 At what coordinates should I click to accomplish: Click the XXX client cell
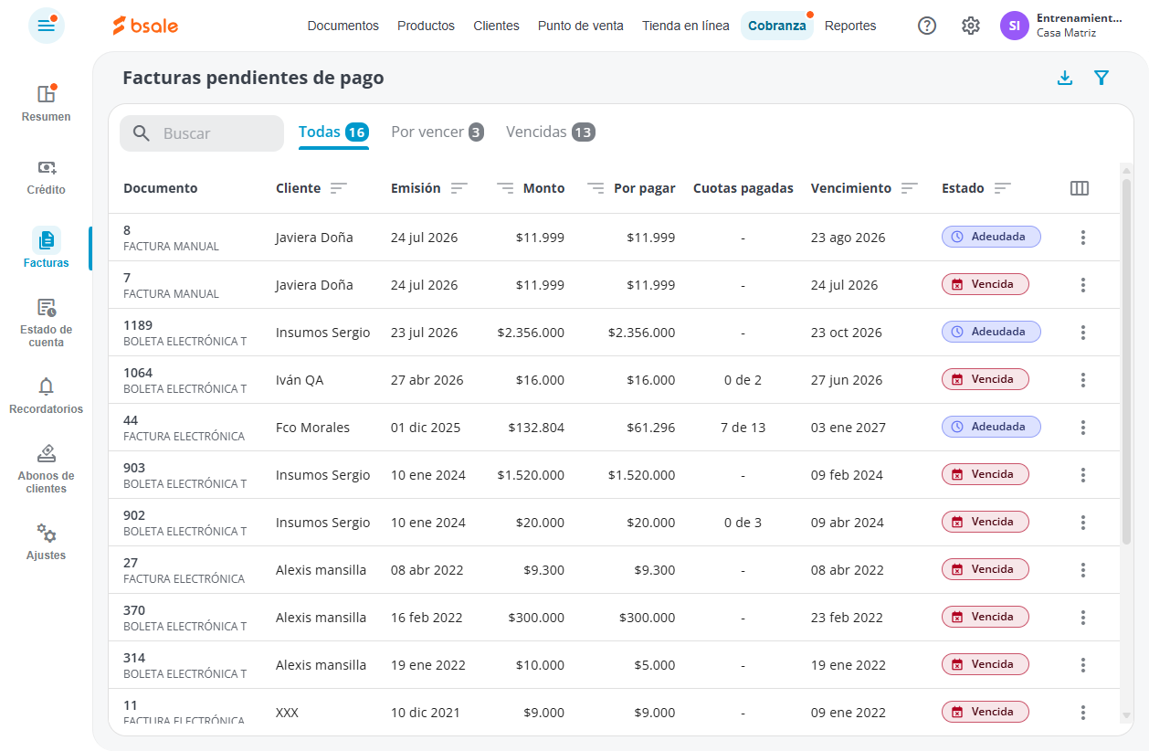click(x=287, y=713)
